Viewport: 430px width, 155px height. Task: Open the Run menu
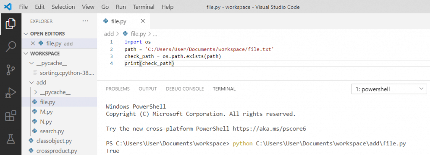pyautogui.click(x=121, y=7)
